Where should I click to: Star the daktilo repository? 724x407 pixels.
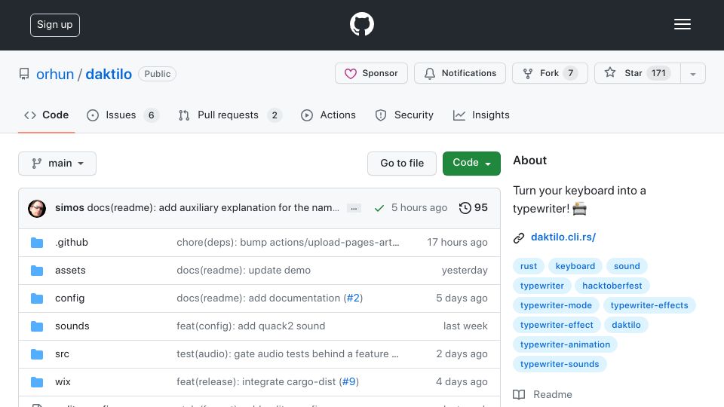pyautogui.click(x=637, y=73)
